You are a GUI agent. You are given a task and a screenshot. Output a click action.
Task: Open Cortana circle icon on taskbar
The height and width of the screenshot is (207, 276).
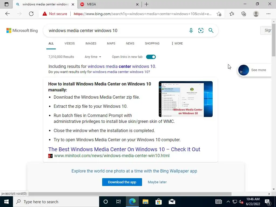[106, 202]
